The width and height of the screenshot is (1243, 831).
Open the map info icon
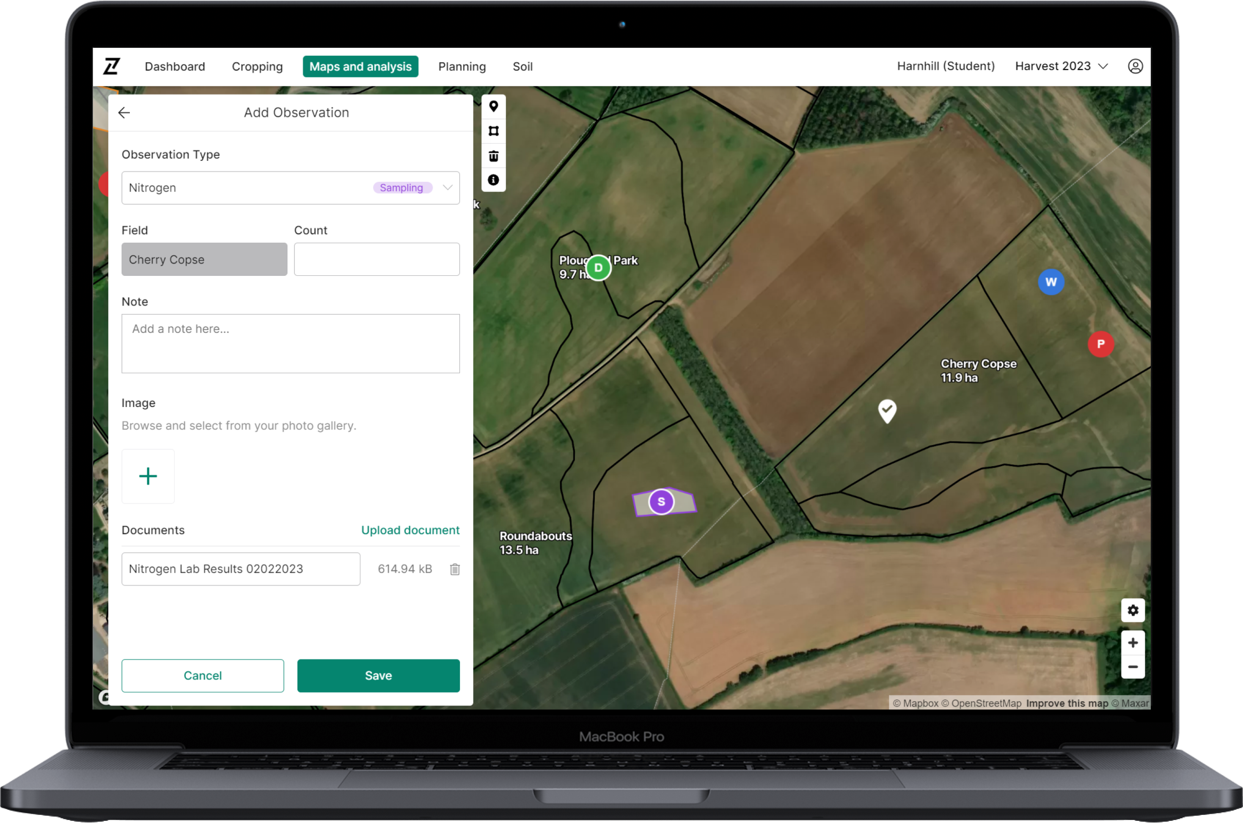493,180
